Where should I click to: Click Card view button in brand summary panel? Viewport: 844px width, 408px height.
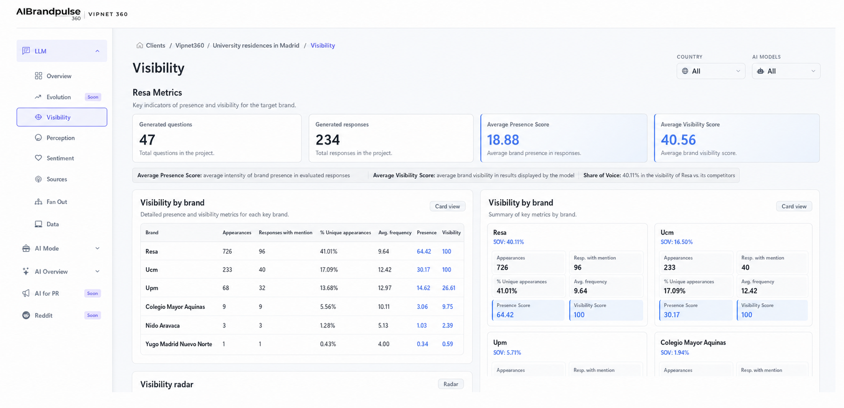pyautogui.click(x=794, y=206)
